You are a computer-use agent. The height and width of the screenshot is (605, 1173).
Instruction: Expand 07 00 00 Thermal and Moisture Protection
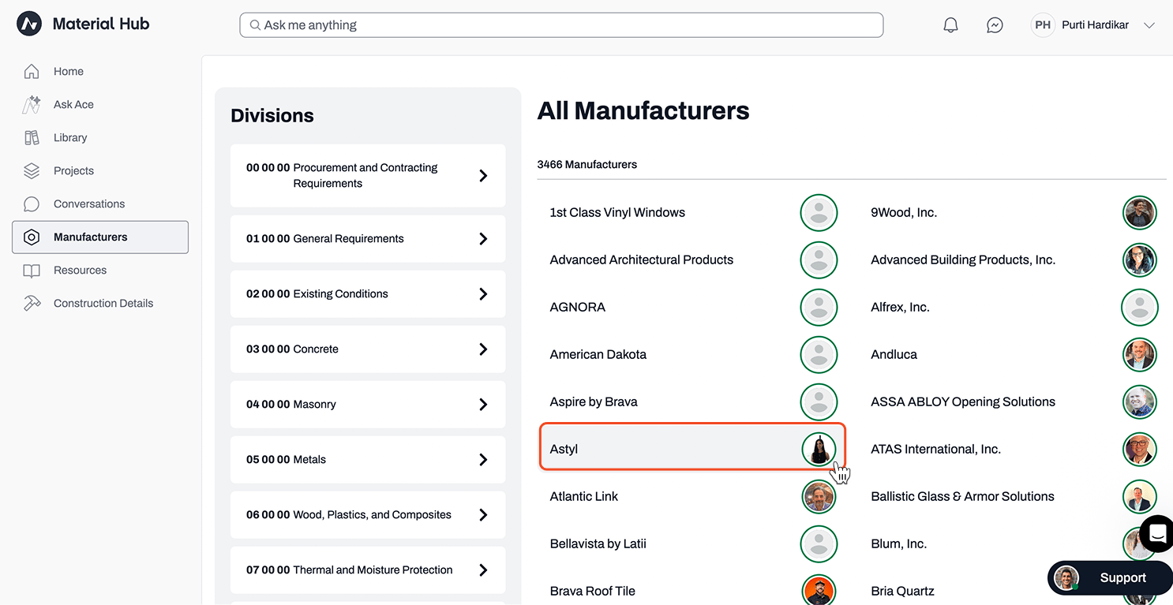click(x=368, y=570)
